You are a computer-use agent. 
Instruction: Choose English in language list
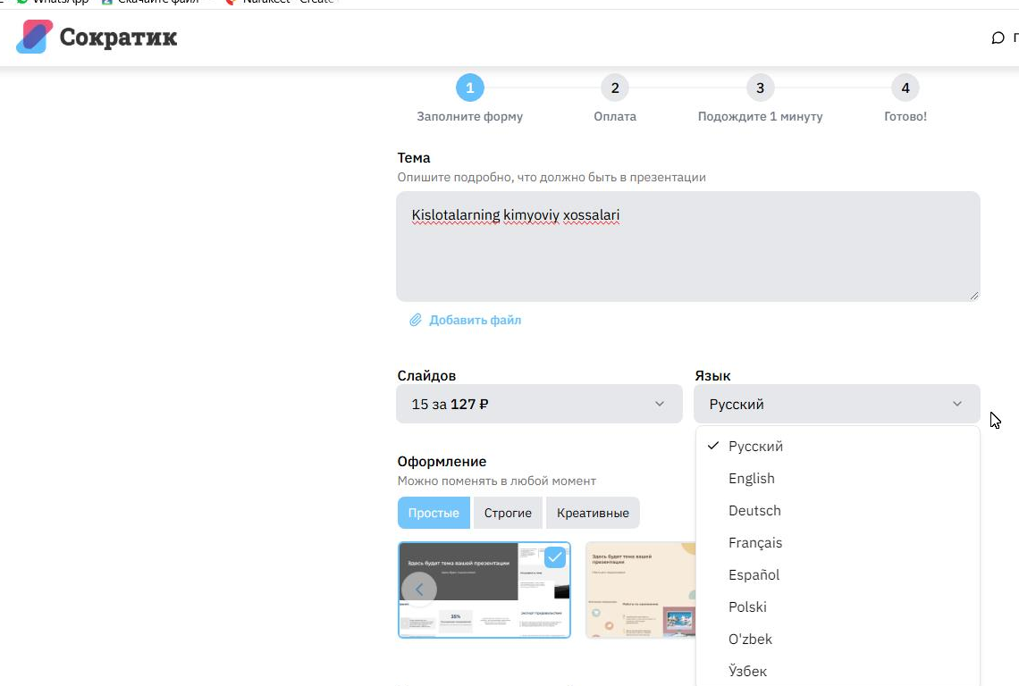point(837,478)
